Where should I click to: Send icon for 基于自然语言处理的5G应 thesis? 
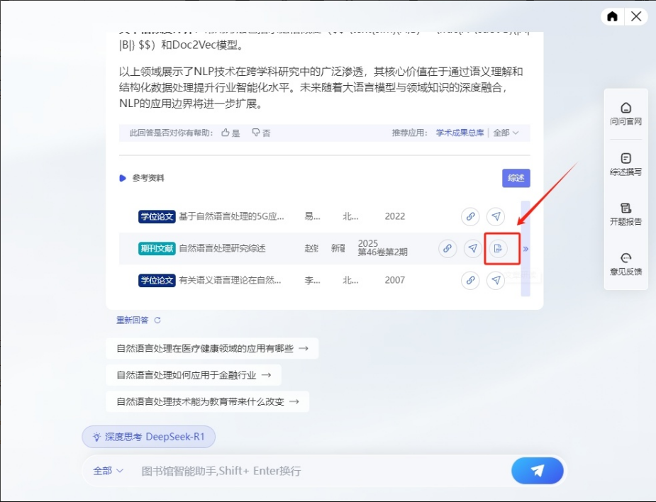point(496,216)
